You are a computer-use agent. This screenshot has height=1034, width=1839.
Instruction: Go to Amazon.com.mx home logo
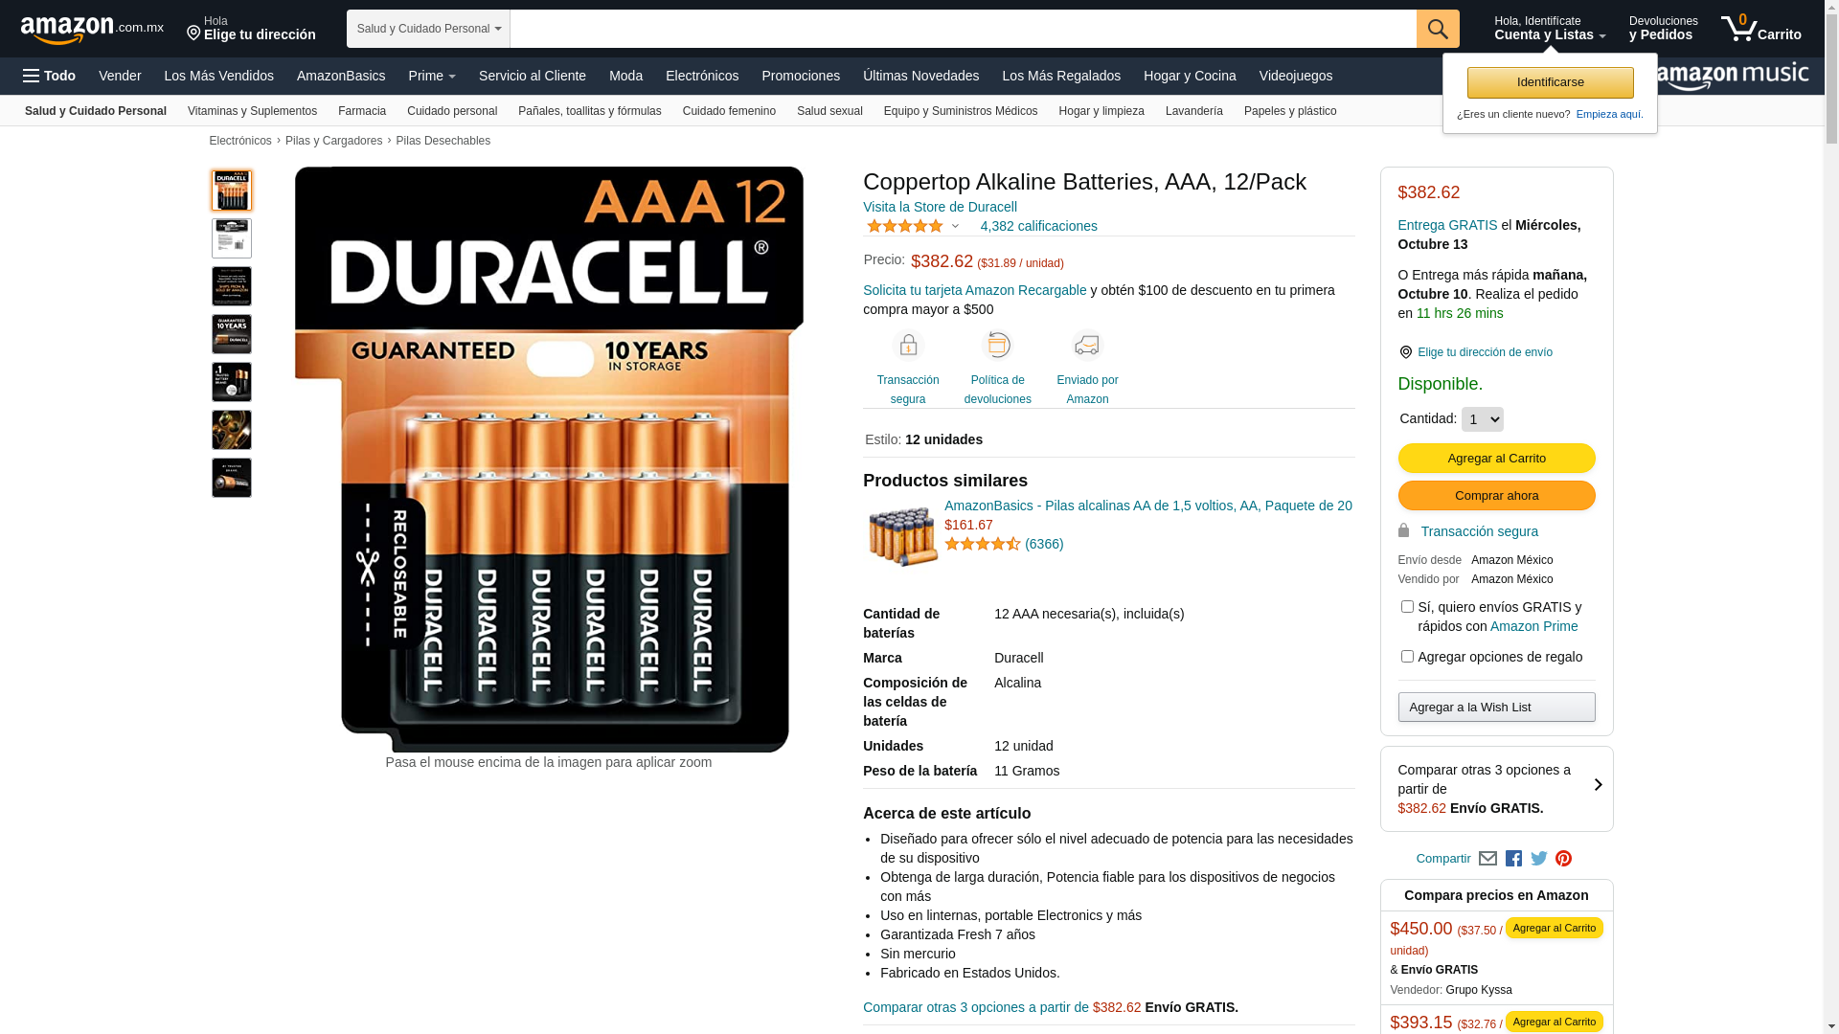pos(92,30)
